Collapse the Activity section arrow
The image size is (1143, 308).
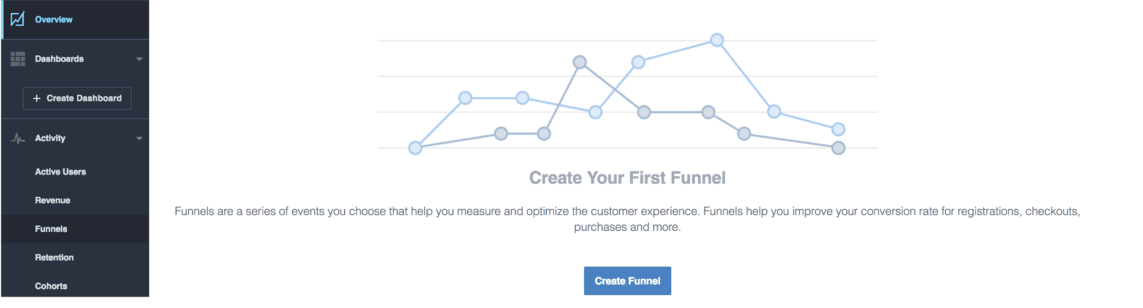[139, 138]
